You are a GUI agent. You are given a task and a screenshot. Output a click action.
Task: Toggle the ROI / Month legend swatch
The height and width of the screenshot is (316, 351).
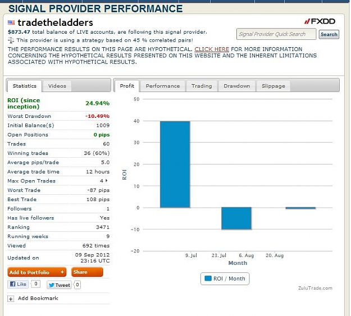208,278
